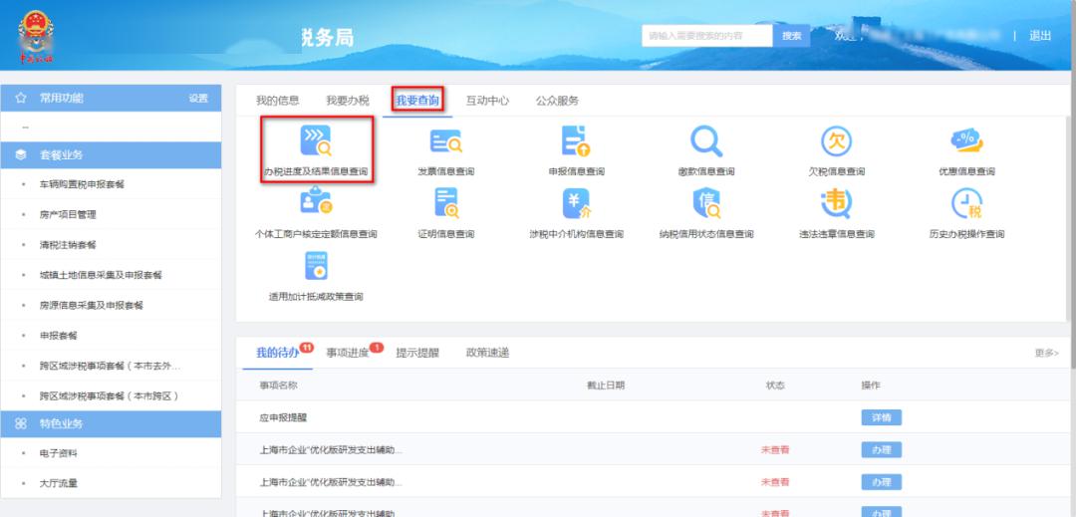
Task: Open the 优惠信息查询 coupon icon
Action: pos(966,140)
